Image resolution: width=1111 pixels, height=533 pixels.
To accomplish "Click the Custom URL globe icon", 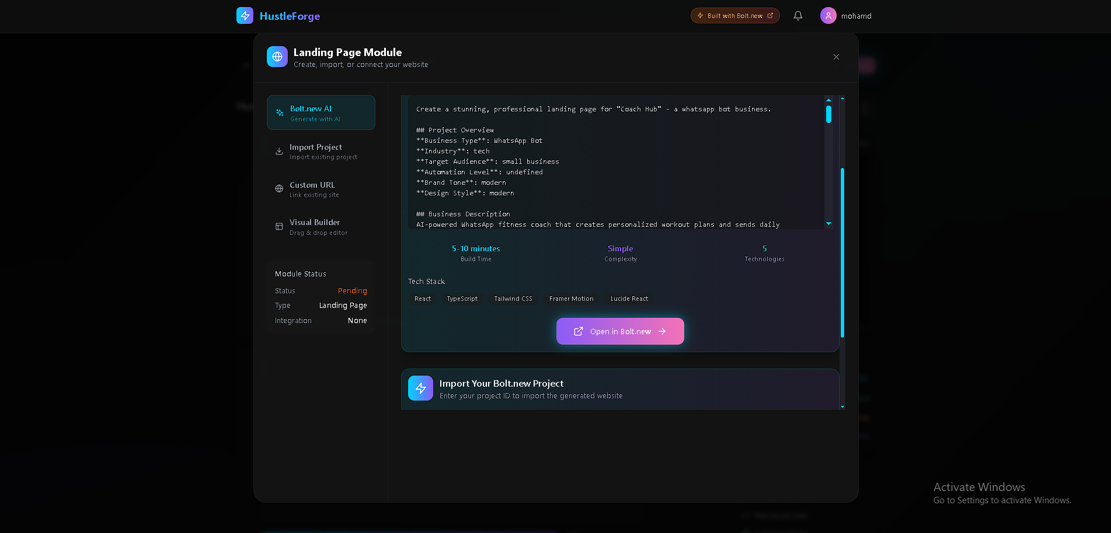I will pos(279,188).
